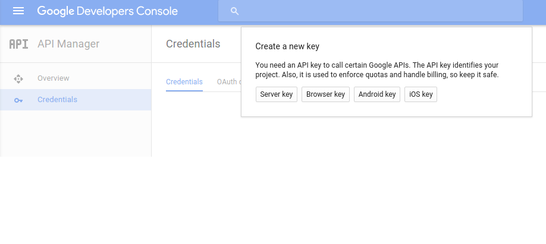Click the Overview sidebar icon
546x244 pixels.
coord(18,79)
